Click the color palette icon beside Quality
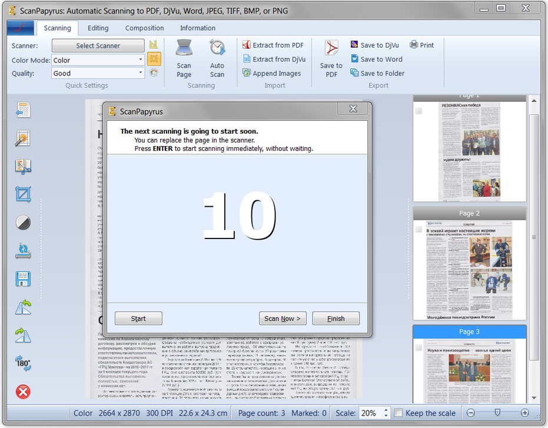Screen dimensions: 548x428 [154, 73]
